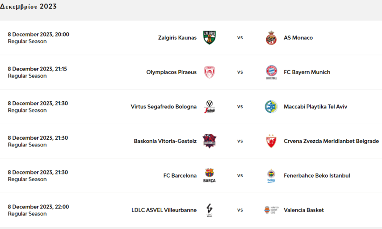Viewport: 382px width, 229px height.
Task: Click the Zalgiris Kaunas team logo
Action: (x=210, y=37)
